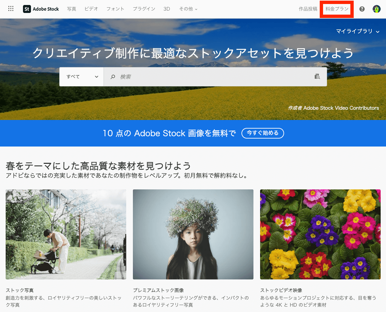Open the help icon in the header
The width and height of the screenshot is (386, 312).
point(362,9)
